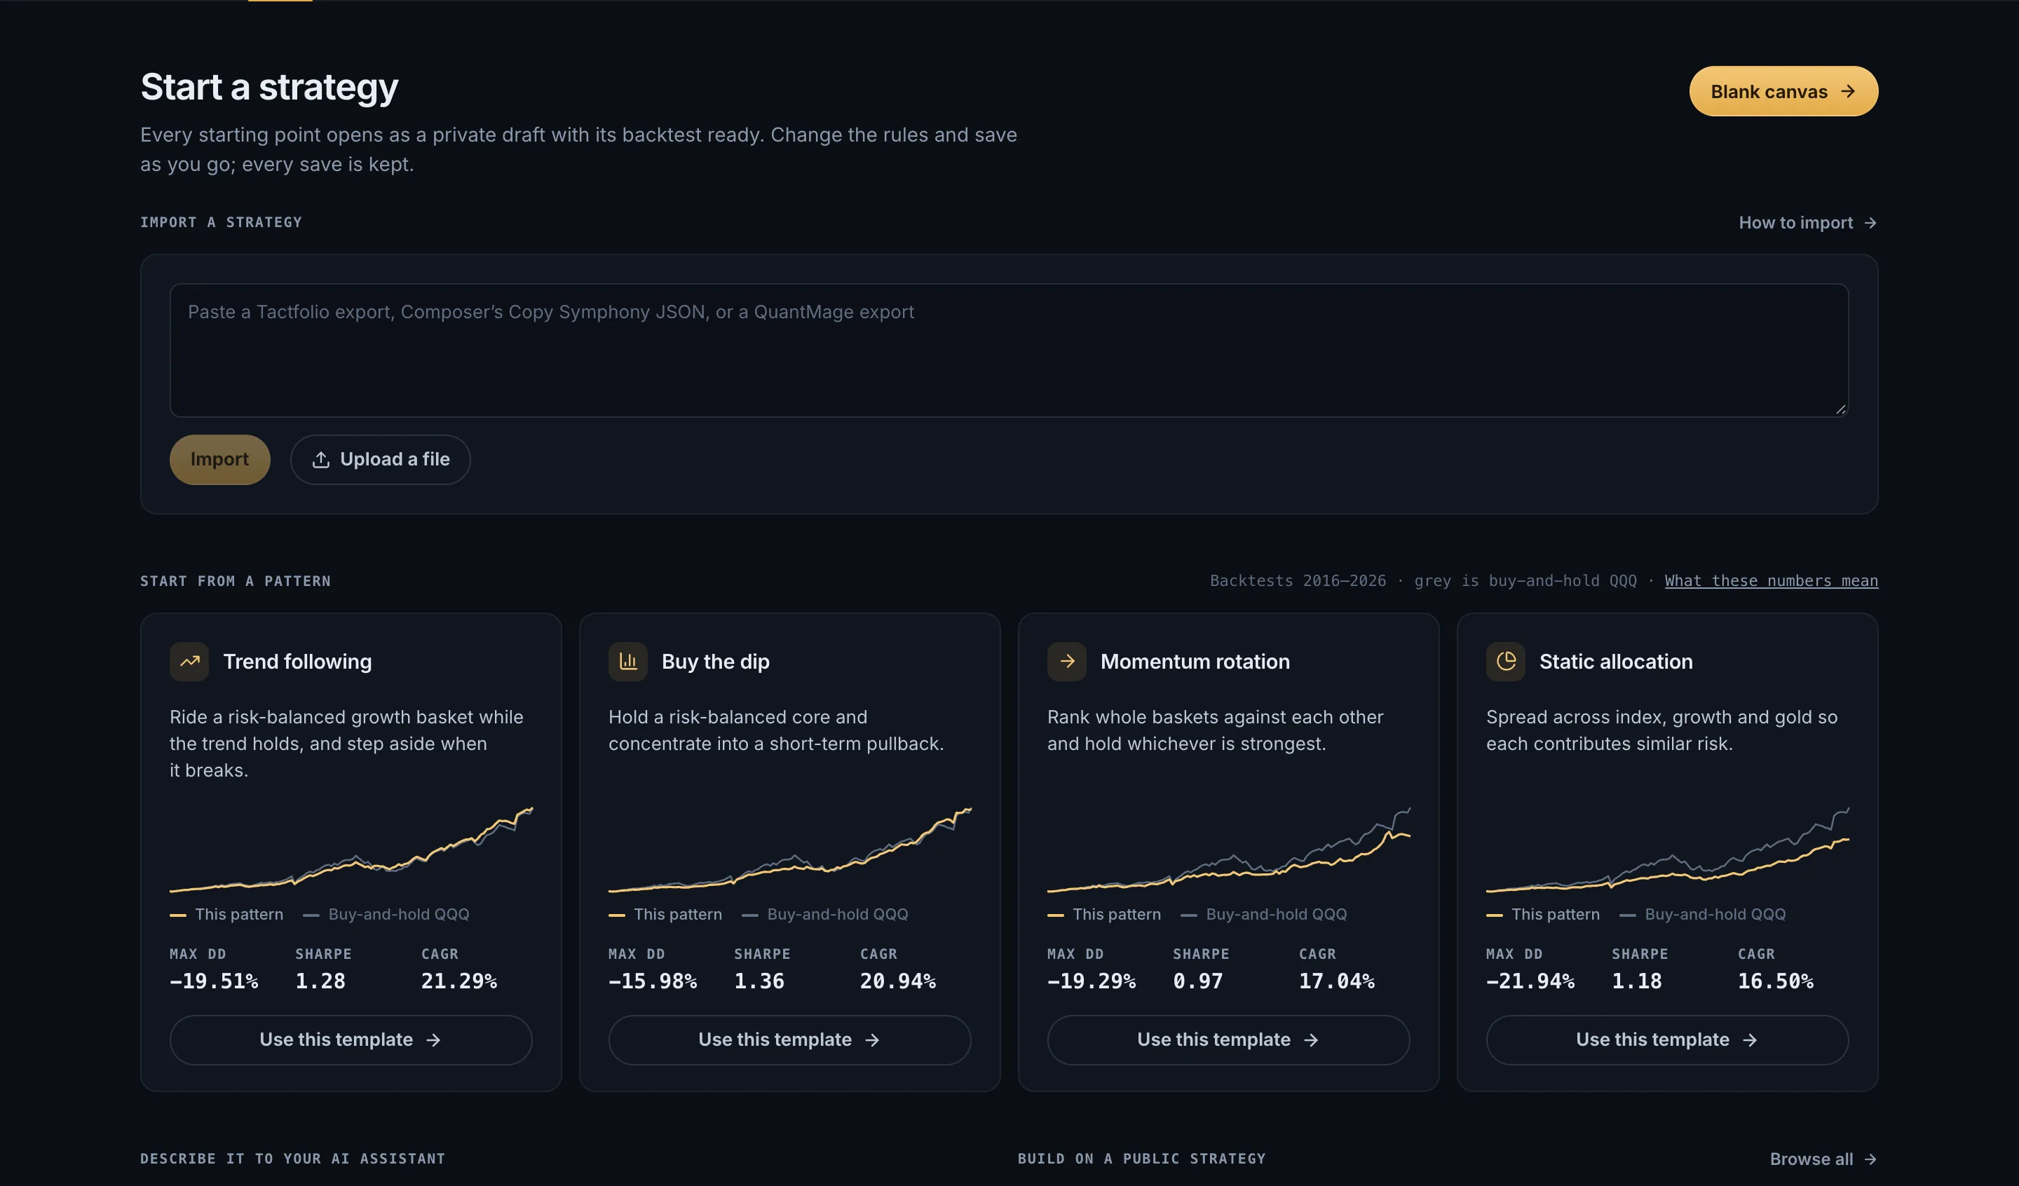This screenshot has height=1186, width=2019.
Task: Click 'Build on a public strategy' label
Action: pyautogui.click(x=1142, y=1159)
